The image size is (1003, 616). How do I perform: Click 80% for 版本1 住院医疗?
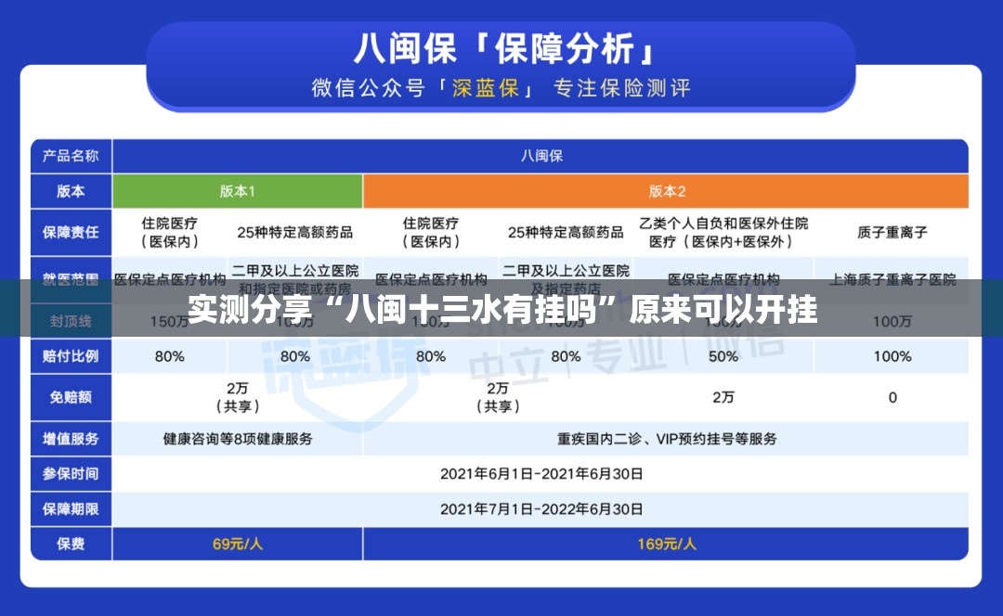click(170, 356)
